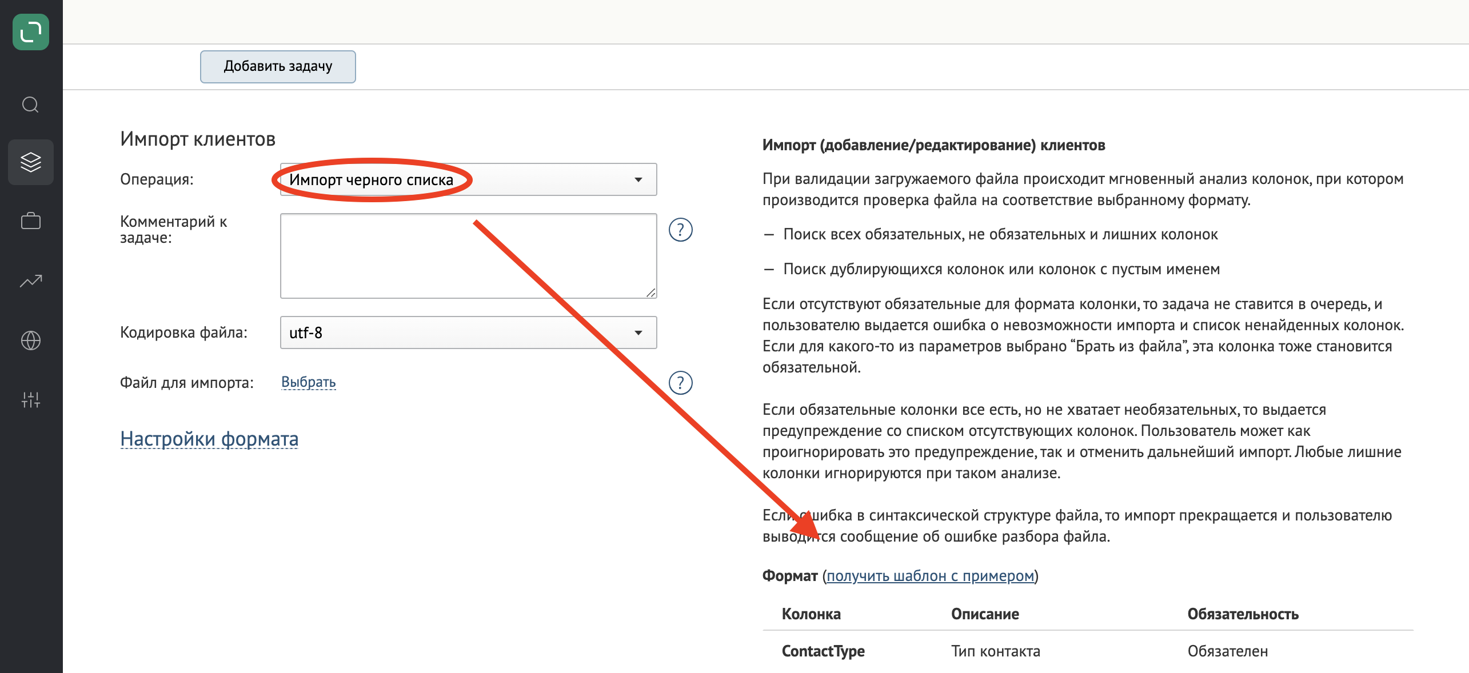This screenshot has height=673, width=1469.
Task: Open the Кодировка файла utf-8 dropdown
Action: (x=468, y=333)
